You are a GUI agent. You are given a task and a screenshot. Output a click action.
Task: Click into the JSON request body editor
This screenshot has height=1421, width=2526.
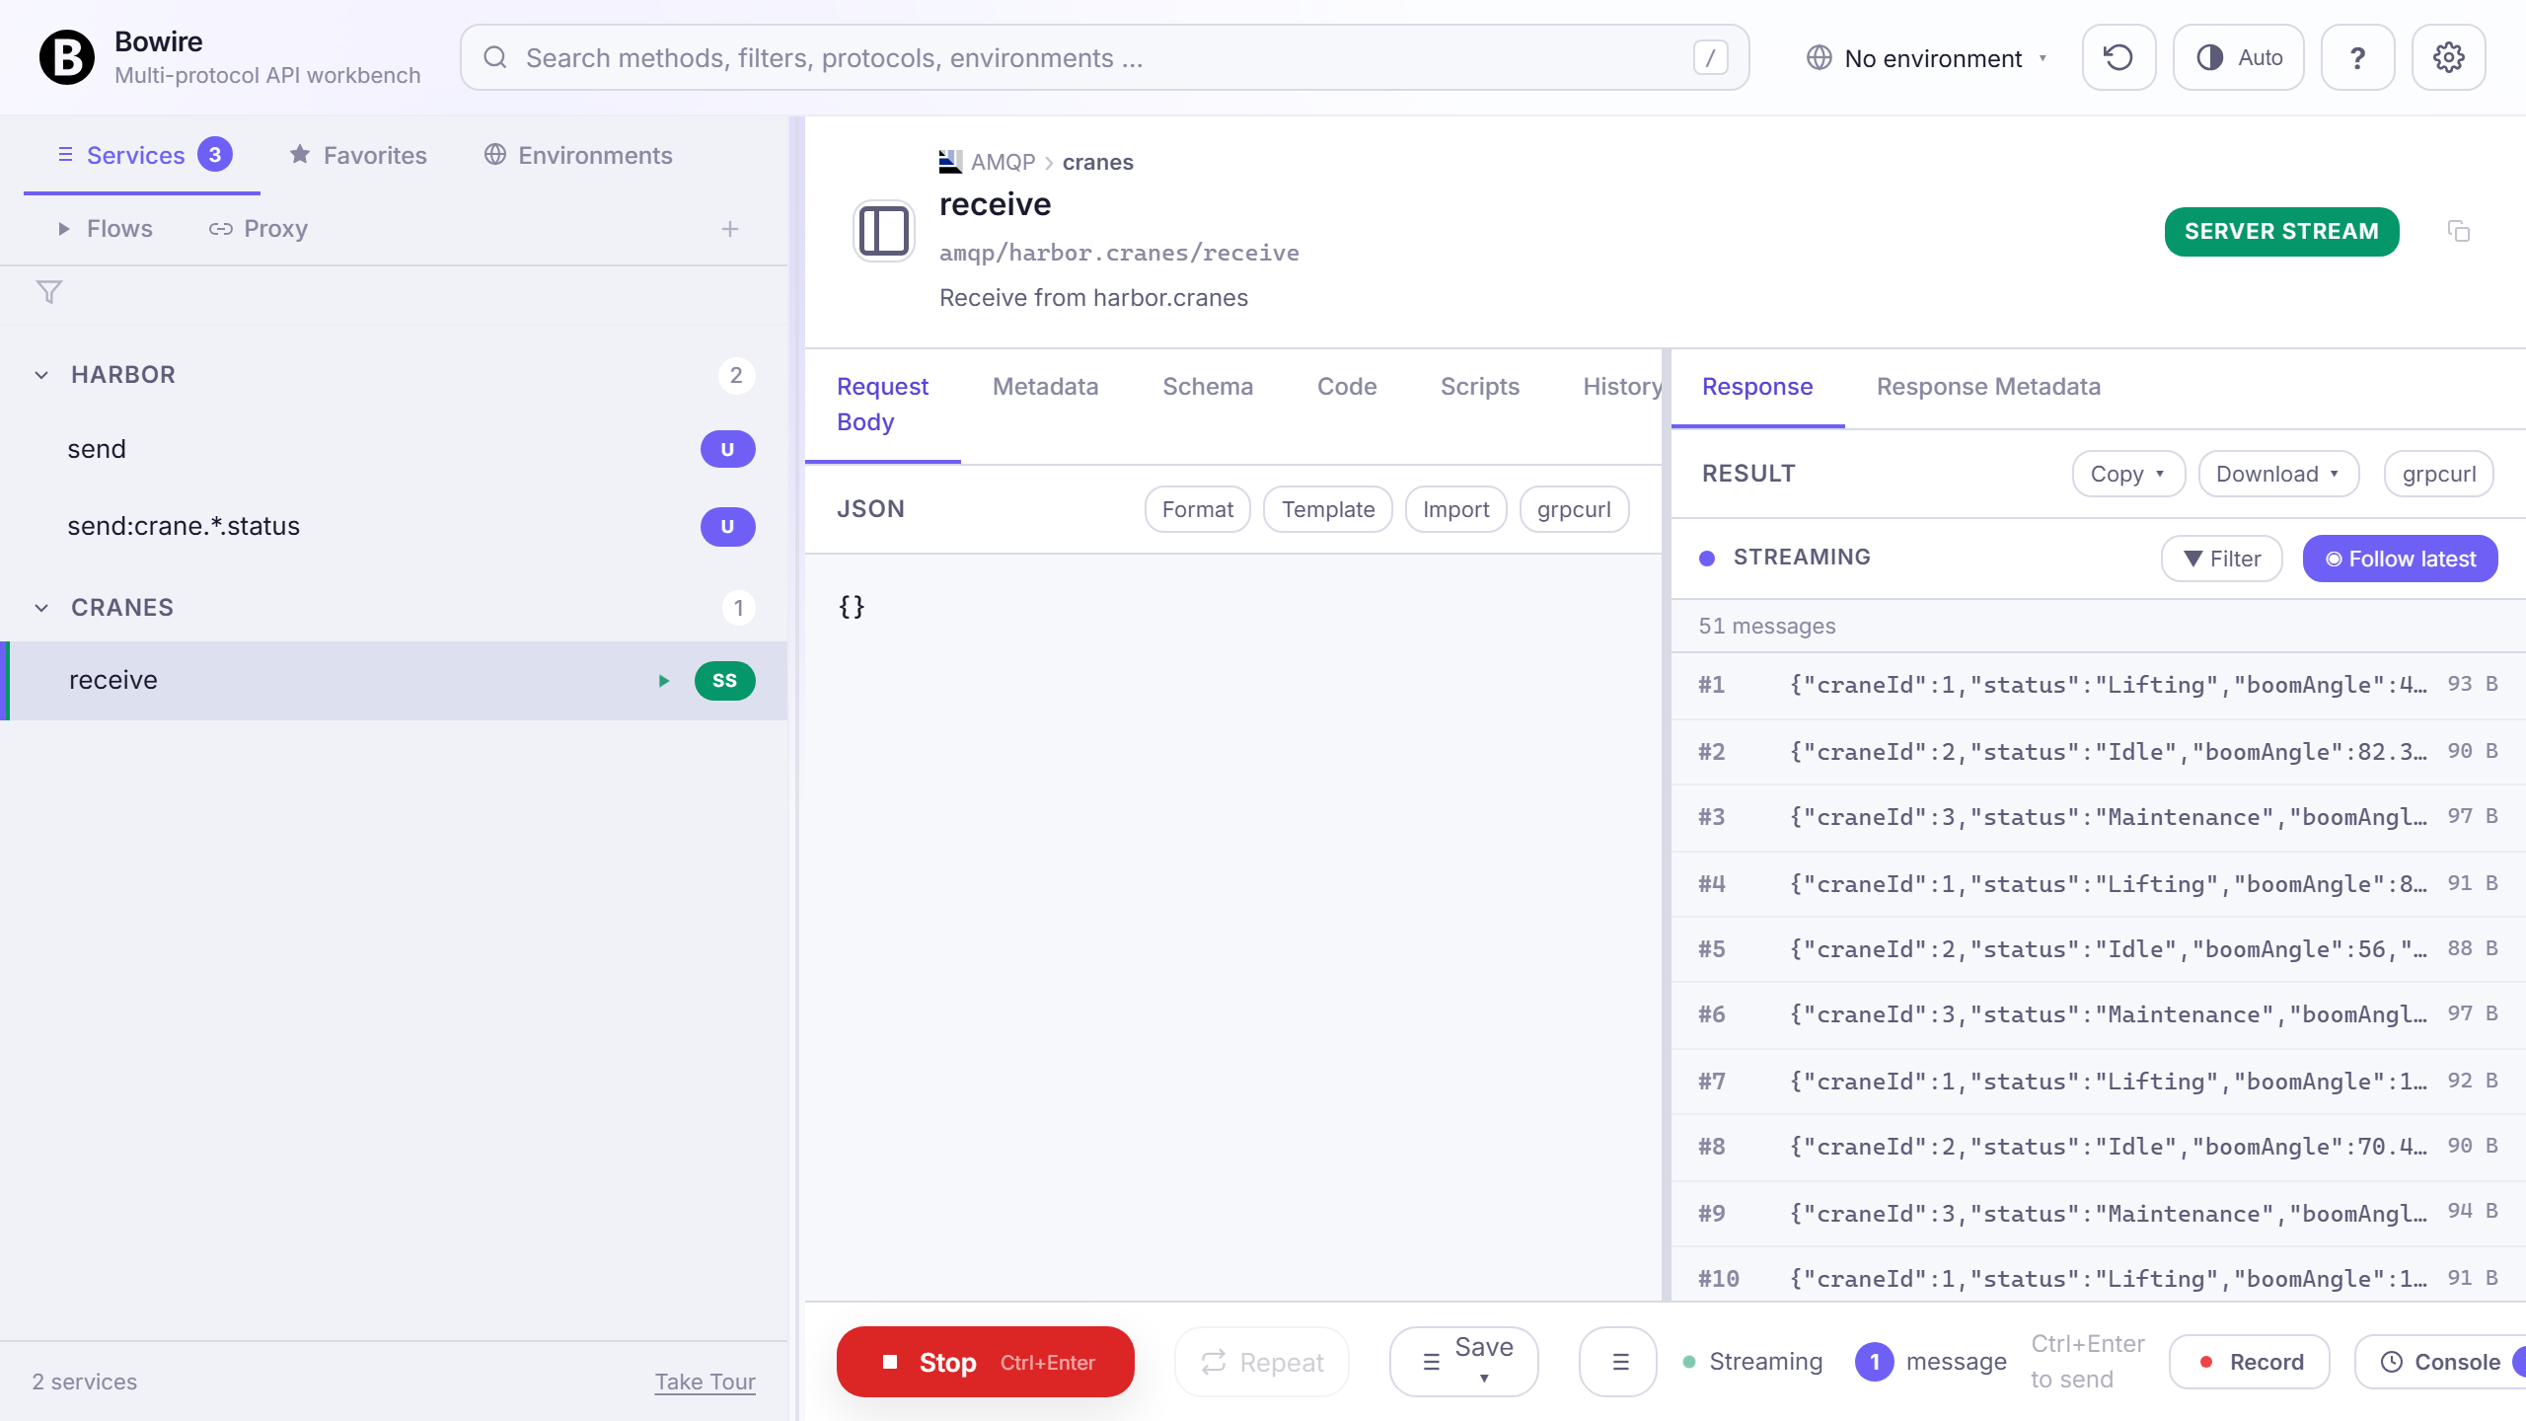click(x=1233, y=928)
